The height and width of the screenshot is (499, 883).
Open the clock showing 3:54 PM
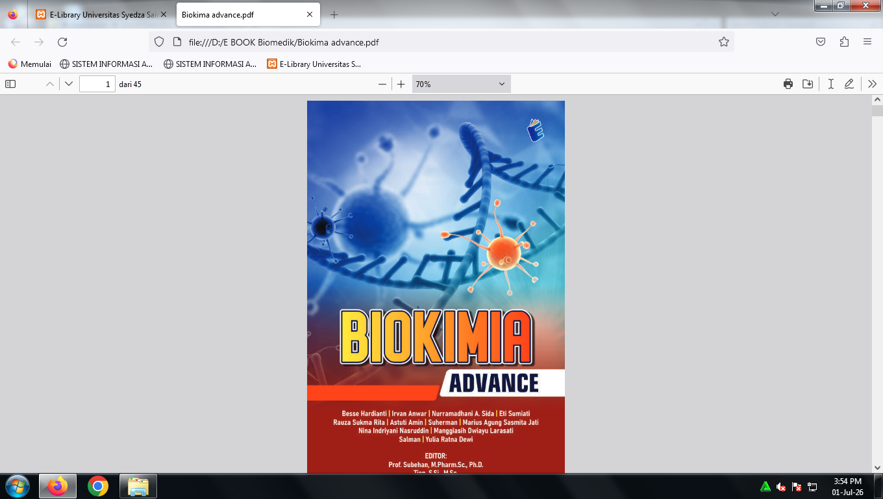coord(847,486)
